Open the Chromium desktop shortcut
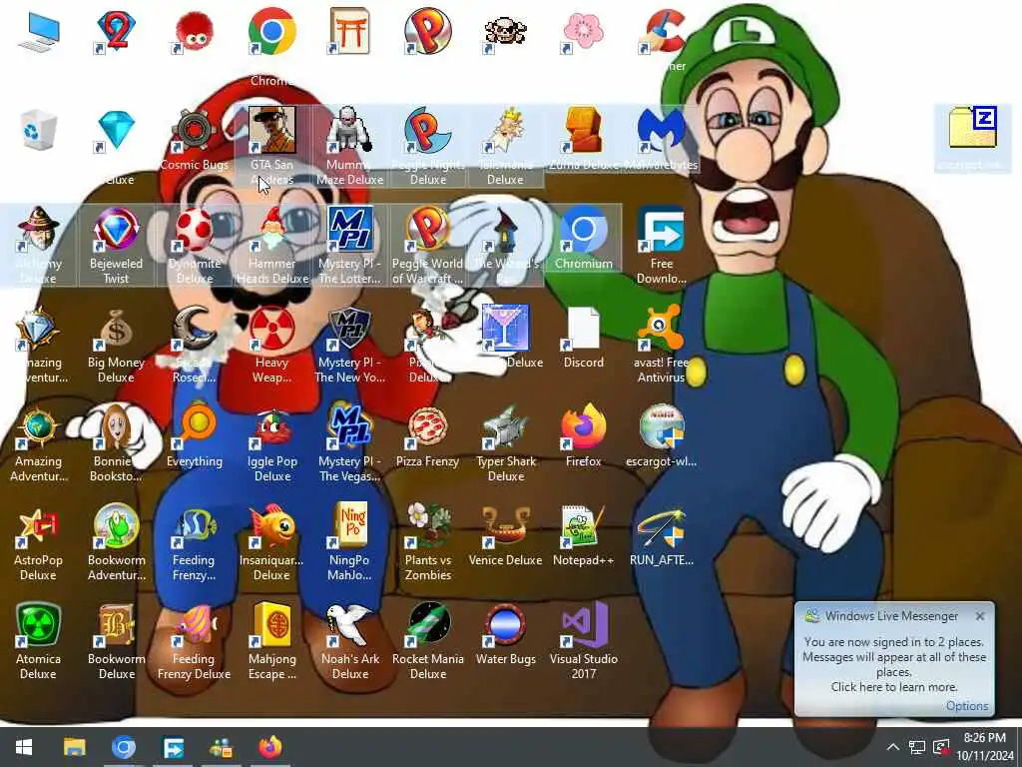Viewport: 1022px width, 767px height. pos(583,230)
